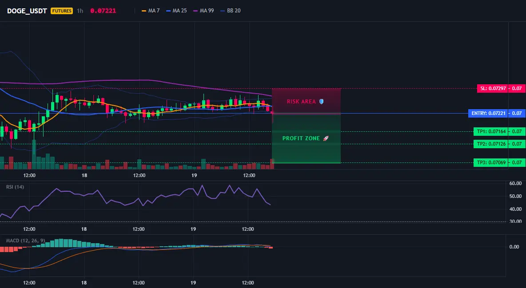Image resolution: width=526 pixels, height=288 pixels.
Task: Click the TP1: 0.07164 price label
Action: click(x=491, y=131)
